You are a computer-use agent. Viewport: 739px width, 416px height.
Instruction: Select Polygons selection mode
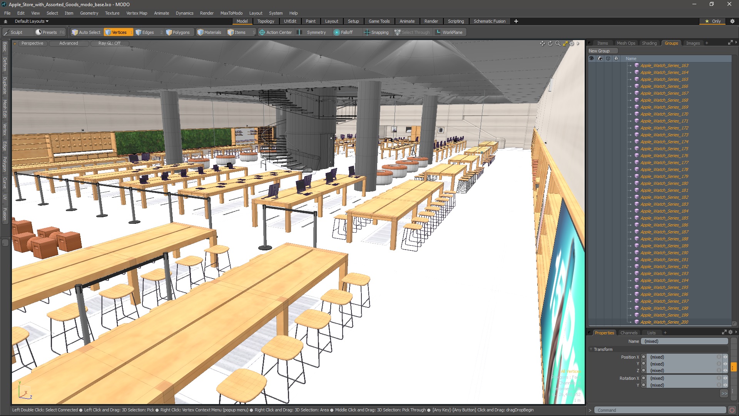coord(177,32)
